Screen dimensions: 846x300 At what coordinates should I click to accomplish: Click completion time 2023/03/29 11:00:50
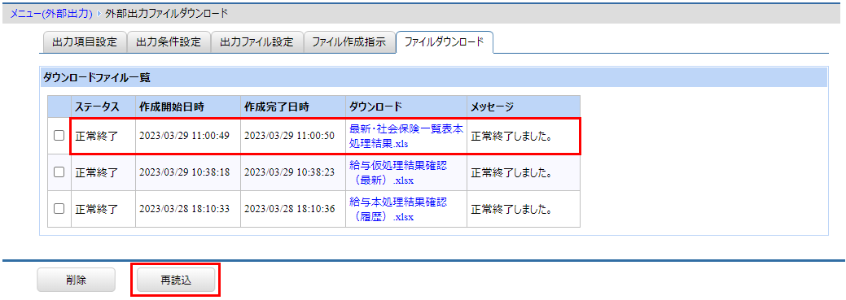(289, 137)
